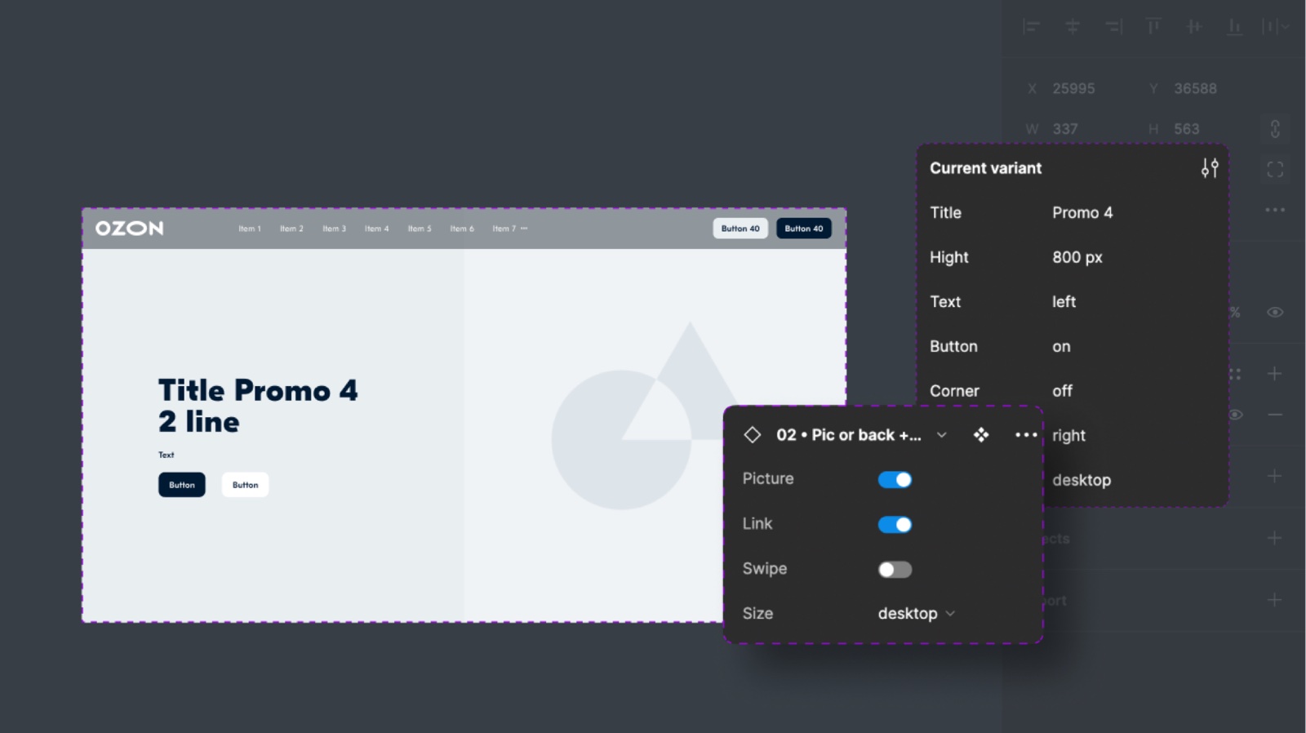Open the Pic or back component dropdown chevron
Image resolution: width=1306 pixels, height=733 pixels.
pyautogui.click(x=942, y=435)
